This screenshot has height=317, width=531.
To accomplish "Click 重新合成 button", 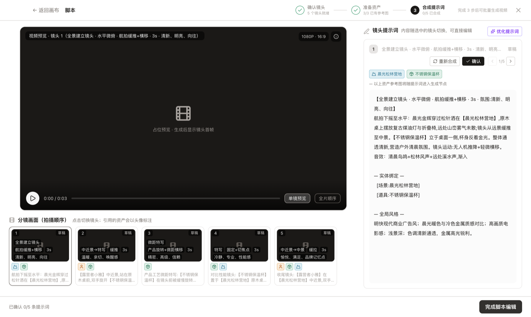I will point(445,61).
